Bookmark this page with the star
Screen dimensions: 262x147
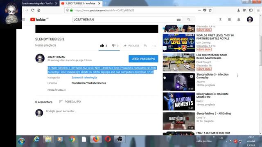pyautogui.click(x=210, y=10)
